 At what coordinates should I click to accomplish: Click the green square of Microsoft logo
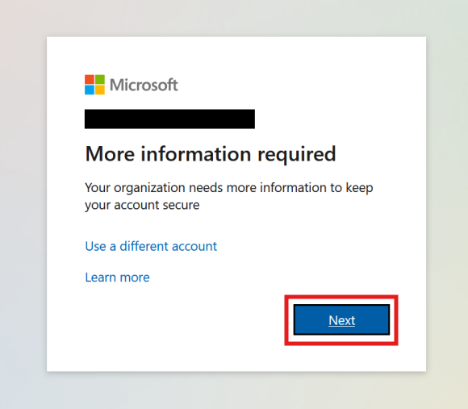coord(100,79)
